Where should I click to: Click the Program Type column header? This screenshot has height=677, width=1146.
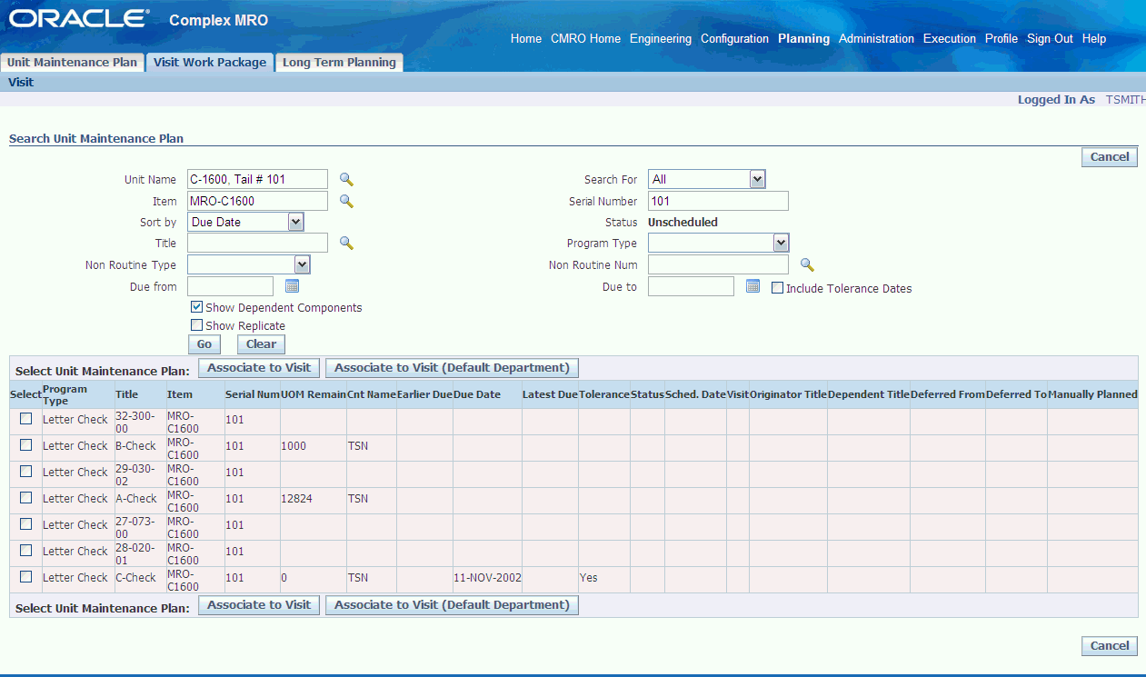(x=65, y=394)
